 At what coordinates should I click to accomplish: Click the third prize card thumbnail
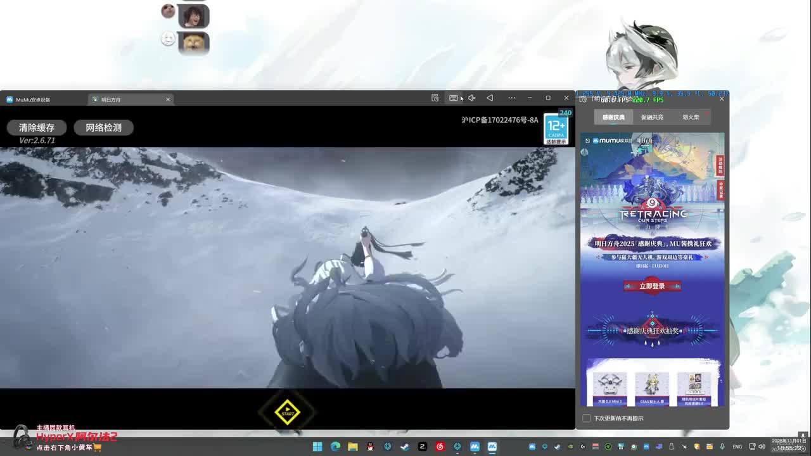click(x=694, y=389)
